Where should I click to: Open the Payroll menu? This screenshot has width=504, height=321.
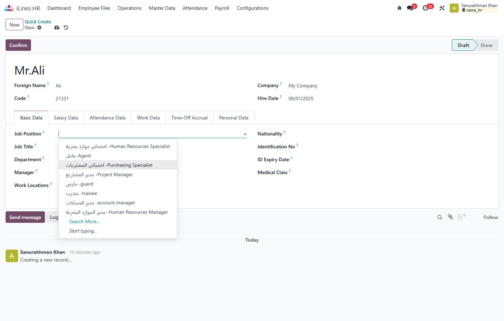tap(222, 8)
